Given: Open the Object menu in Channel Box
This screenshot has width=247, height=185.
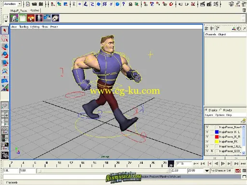Looking at the screenshot, I should 222,35.
